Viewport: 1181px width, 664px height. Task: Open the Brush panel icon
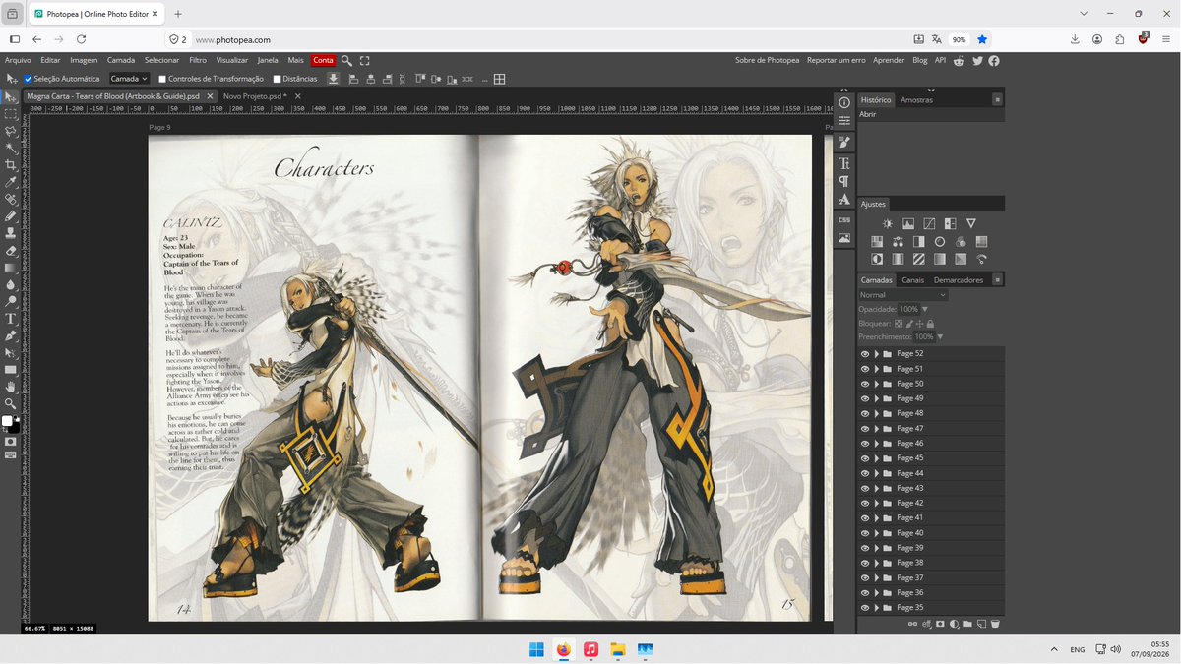[844, 142]
